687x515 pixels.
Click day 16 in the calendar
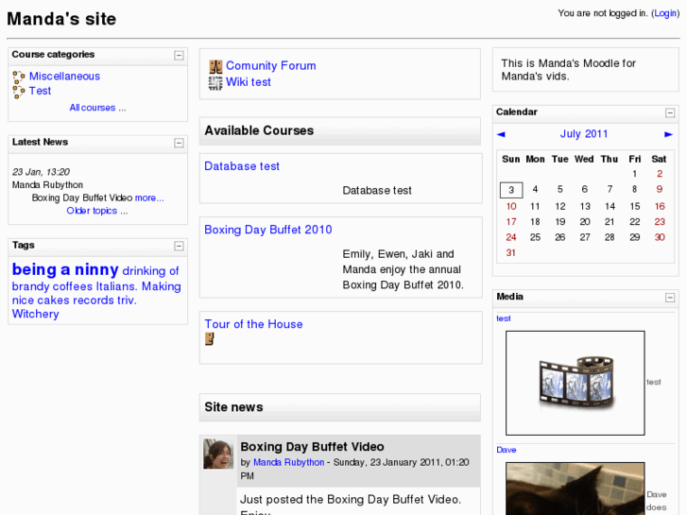pyautogui.click(x=660, y=206)
